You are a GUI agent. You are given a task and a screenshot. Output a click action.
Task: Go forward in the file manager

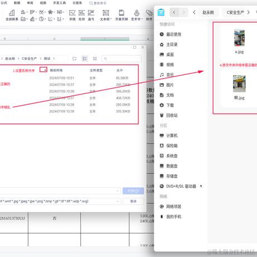click(184, 12)
